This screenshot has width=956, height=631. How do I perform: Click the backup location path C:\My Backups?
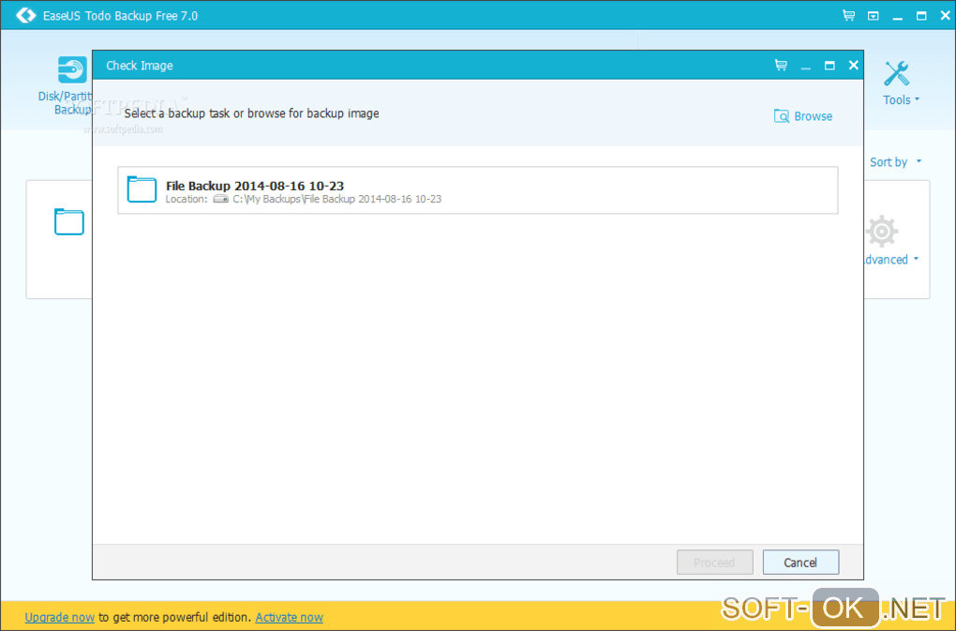tap(337, 199)
